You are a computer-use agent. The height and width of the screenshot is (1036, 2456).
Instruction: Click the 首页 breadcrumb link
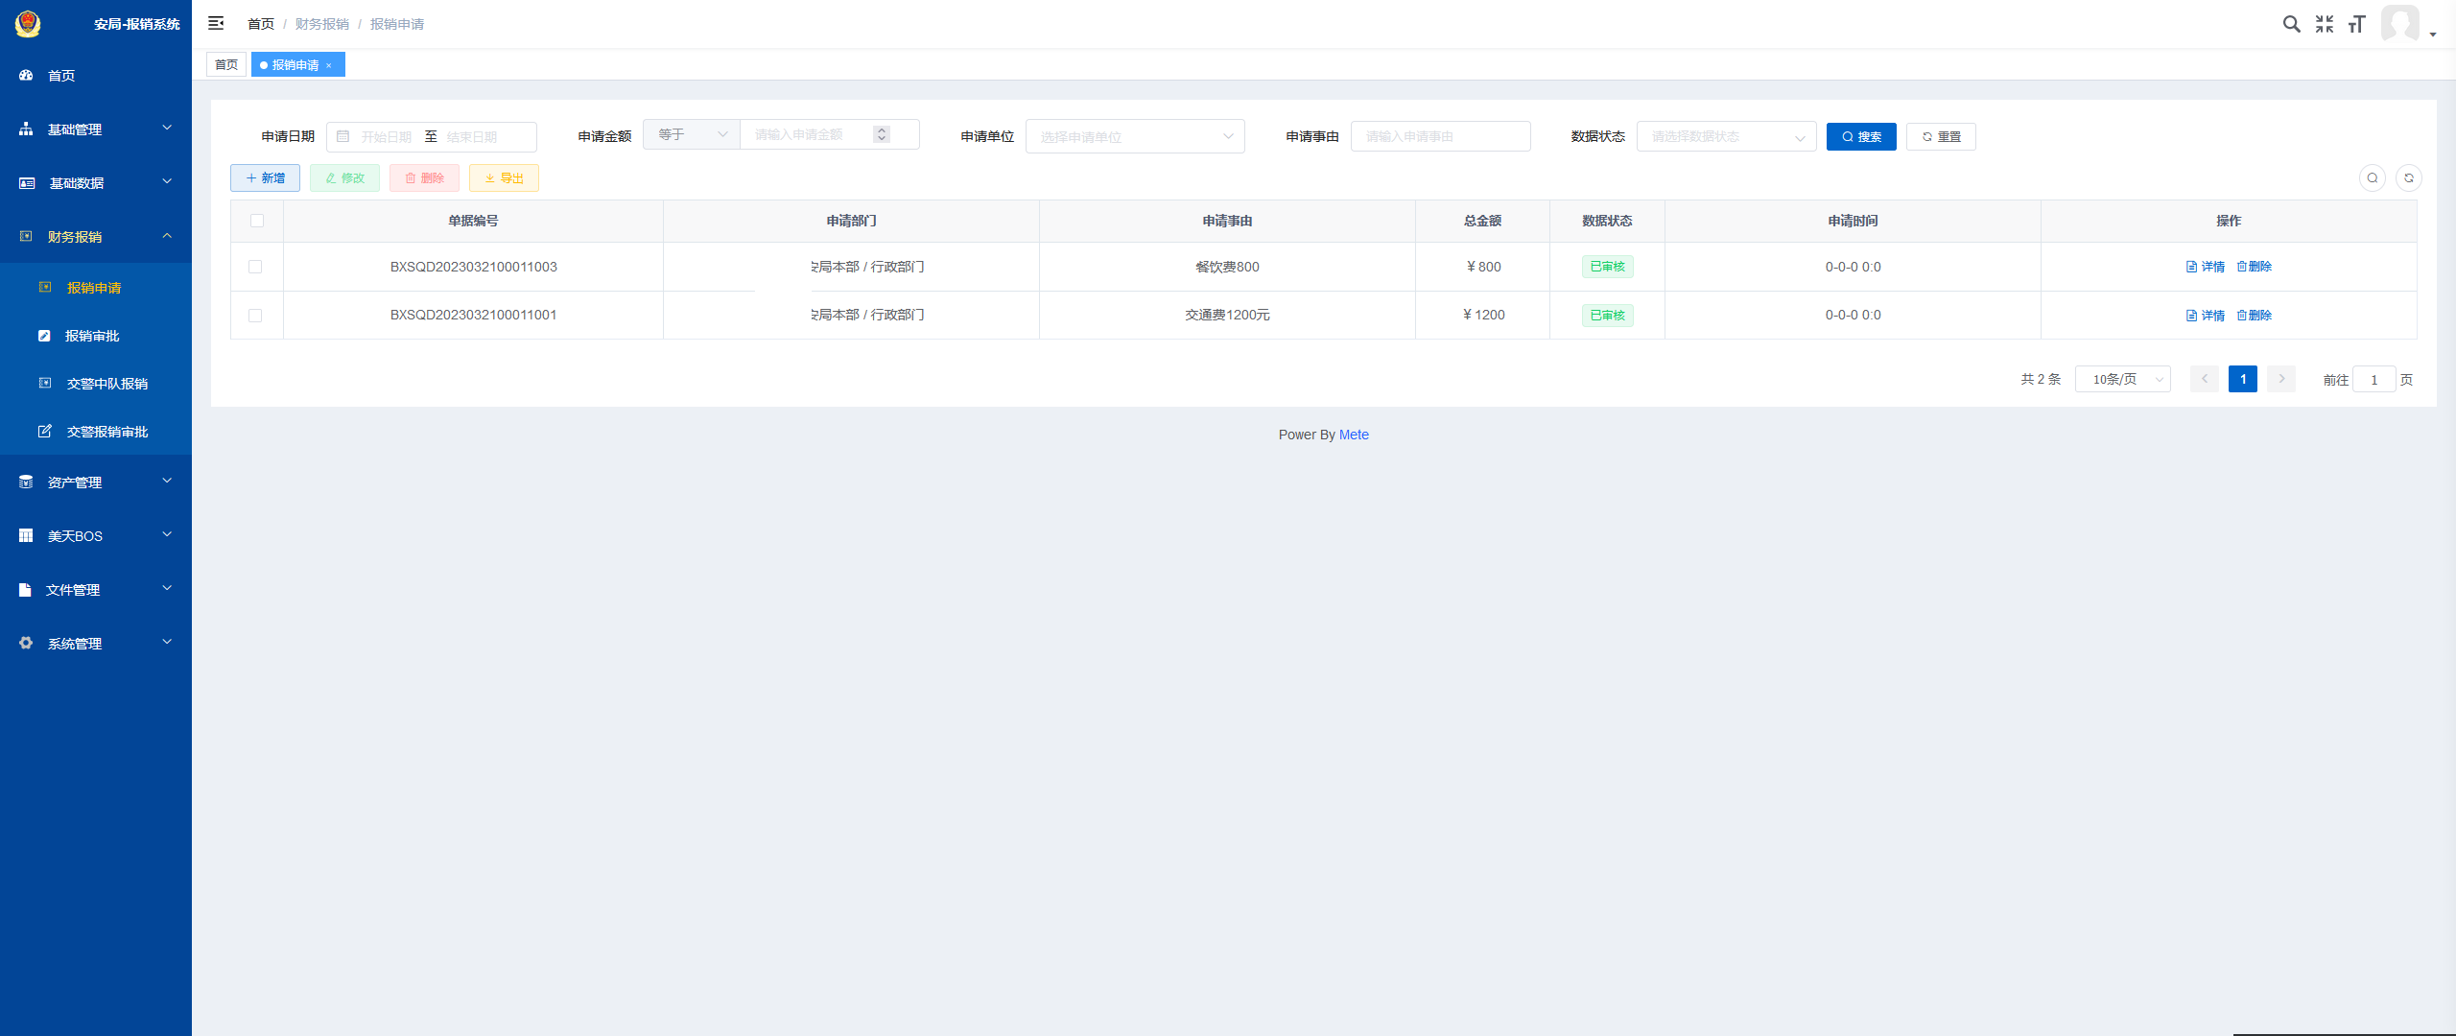(x=261, y=24)
